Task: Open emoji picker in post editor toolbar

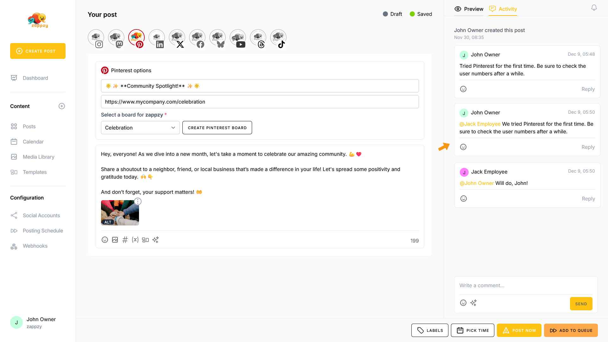Action: [x=105, y=240]
